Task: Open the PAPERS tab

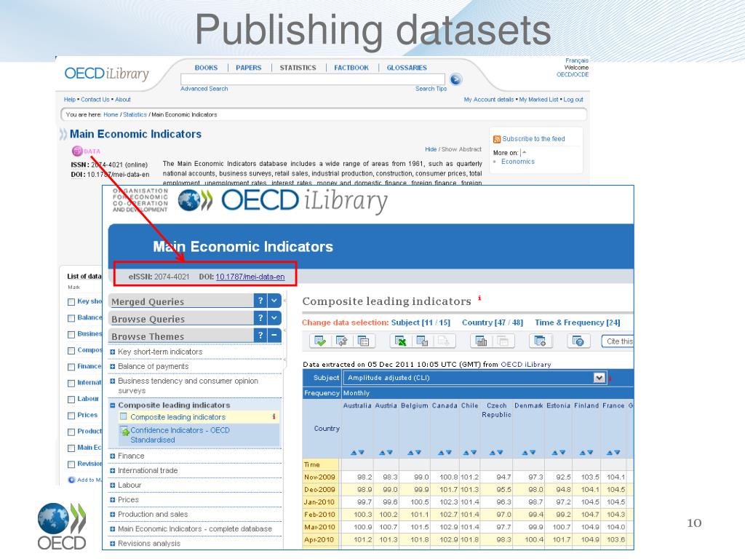Action: point(249,68)
